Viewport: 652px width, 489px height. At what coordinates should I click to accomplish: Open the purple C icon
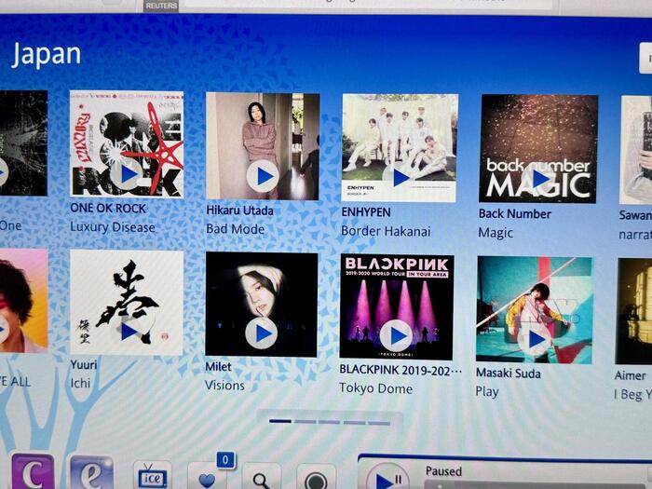(x=33, y=472)
